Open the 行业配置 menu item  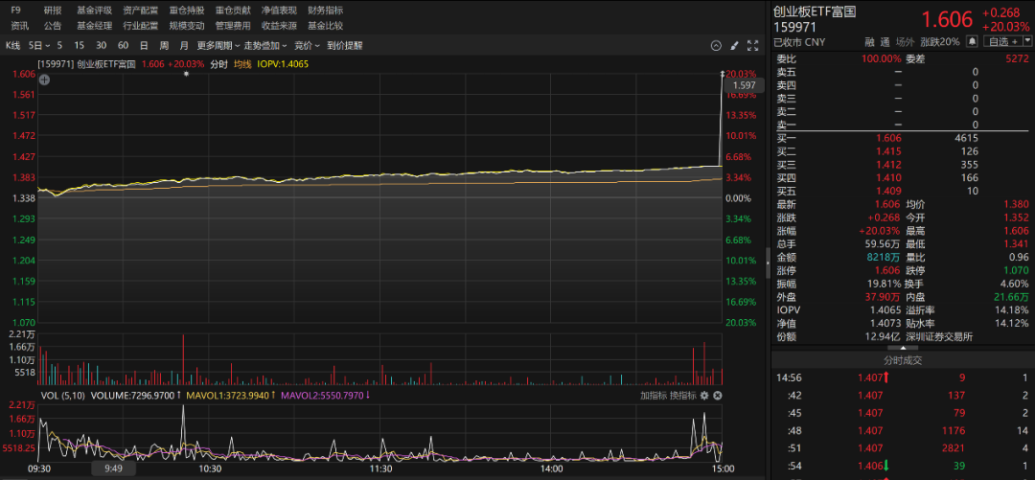pyautogui.click(x=141, y=26)
